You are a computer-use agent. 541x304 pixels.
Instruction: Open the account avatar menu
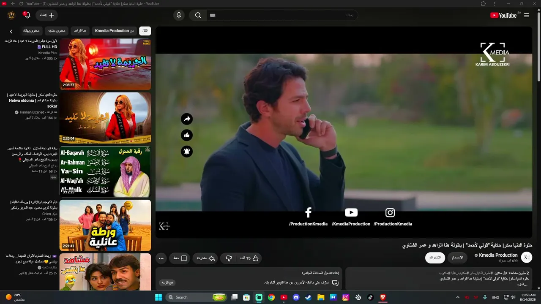11,15
